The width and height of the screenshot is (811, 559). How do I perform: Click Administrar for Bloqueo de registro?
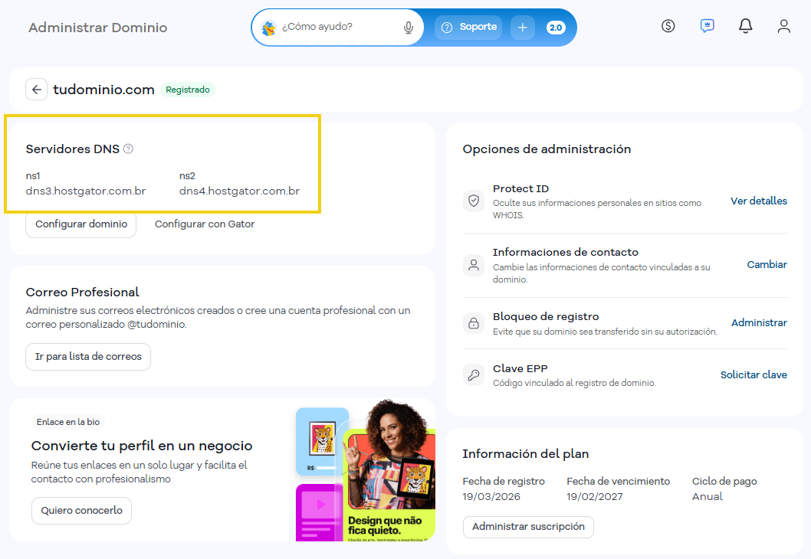[x=759, y=323]
